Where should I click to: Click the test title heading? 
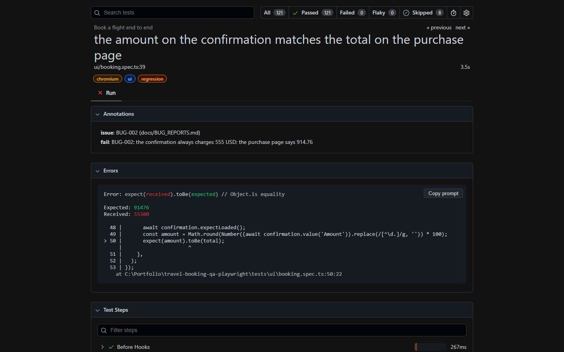pos(279,47)
